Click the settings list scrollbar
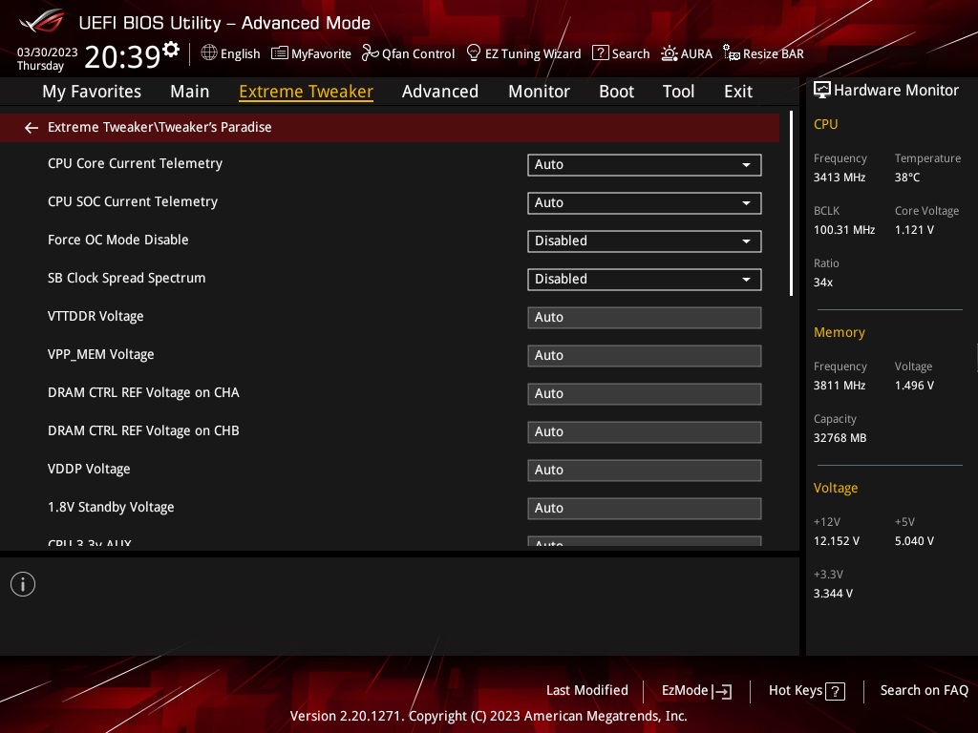 click(791, 204)
